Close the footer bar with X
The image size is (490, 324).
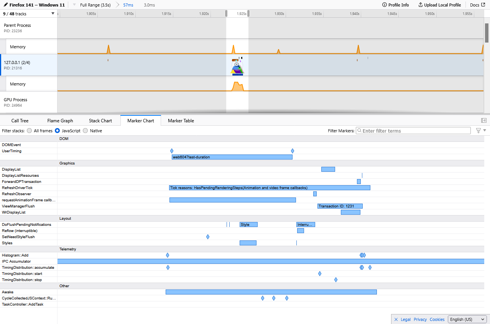[396, 319]
